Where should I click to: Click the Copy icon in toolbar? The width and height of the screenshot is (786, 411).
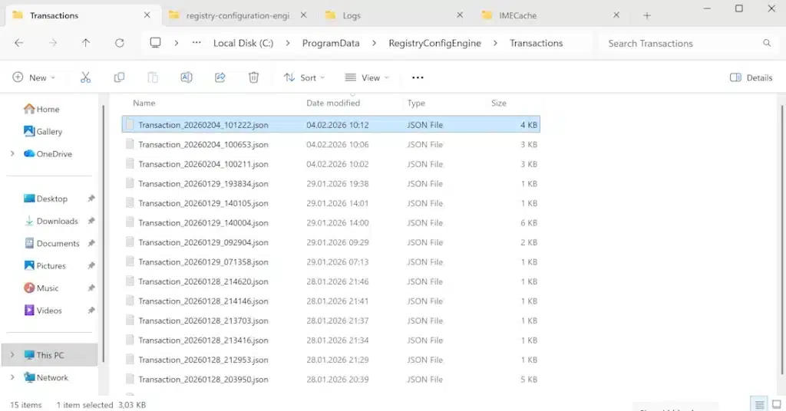click(119, 77)
